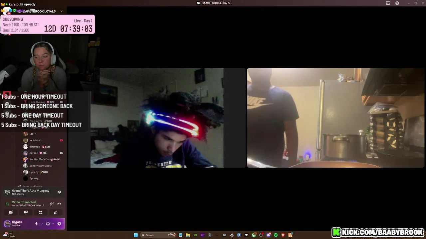Screen dimensions: 426x239
Task: Click the dark keyboard-style app in taskbar
Action: (225, 235)
